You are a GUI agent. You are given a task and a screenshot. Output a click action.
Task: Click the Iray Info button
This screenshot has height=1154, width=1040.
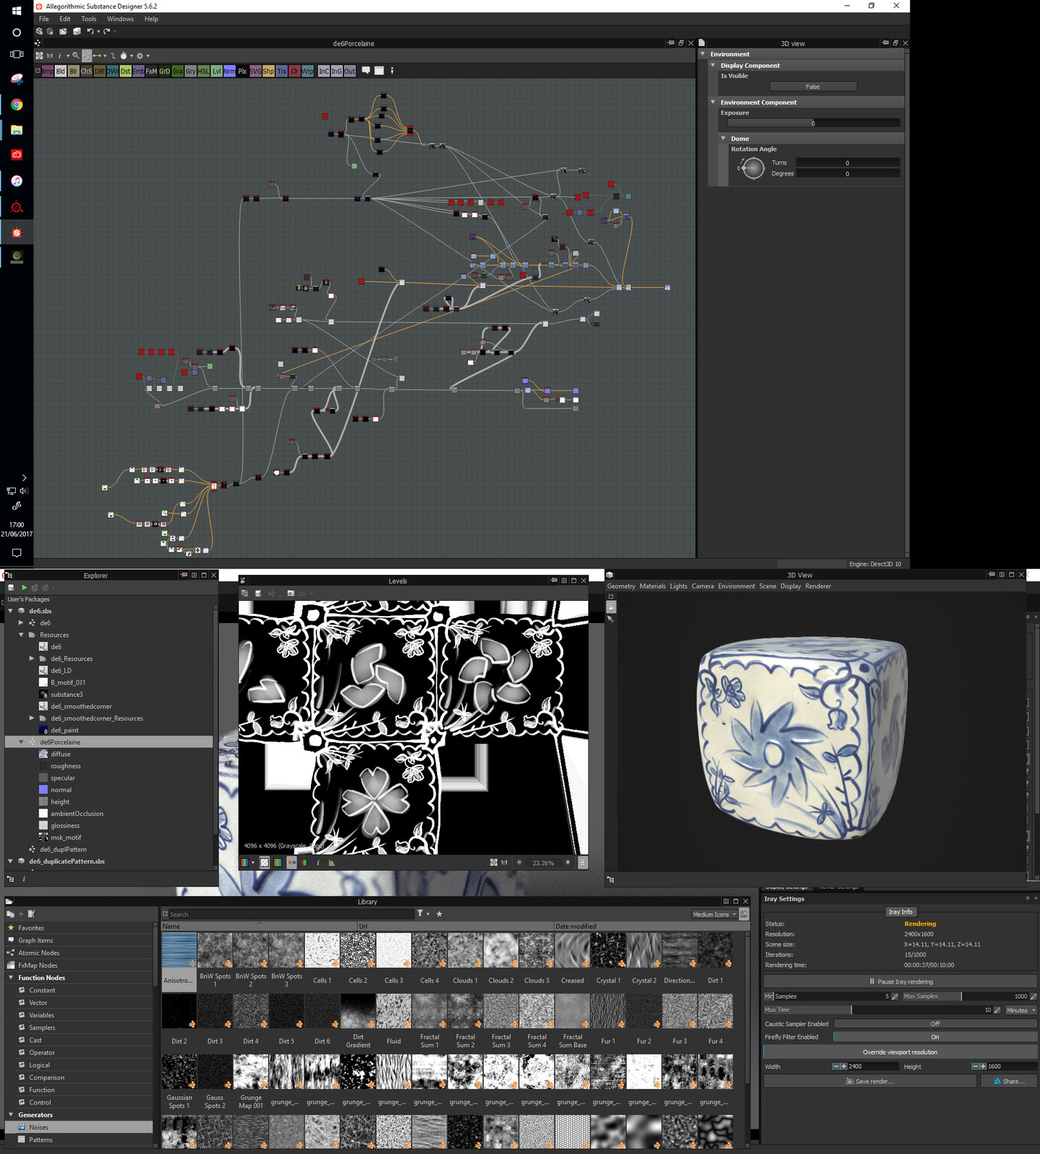(x=900, y=912)
